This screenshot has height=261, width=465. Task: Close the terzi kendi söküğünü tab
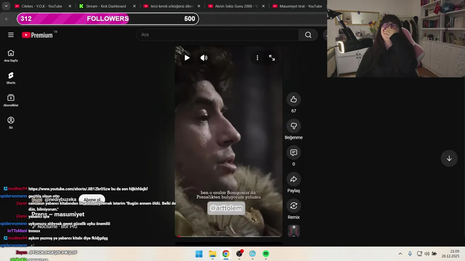tap(199, 6)
